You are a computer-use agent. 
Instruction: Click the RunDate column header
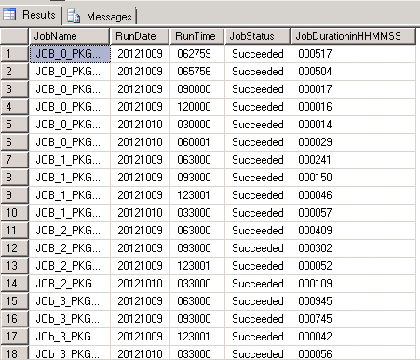[x=140, y=36]
